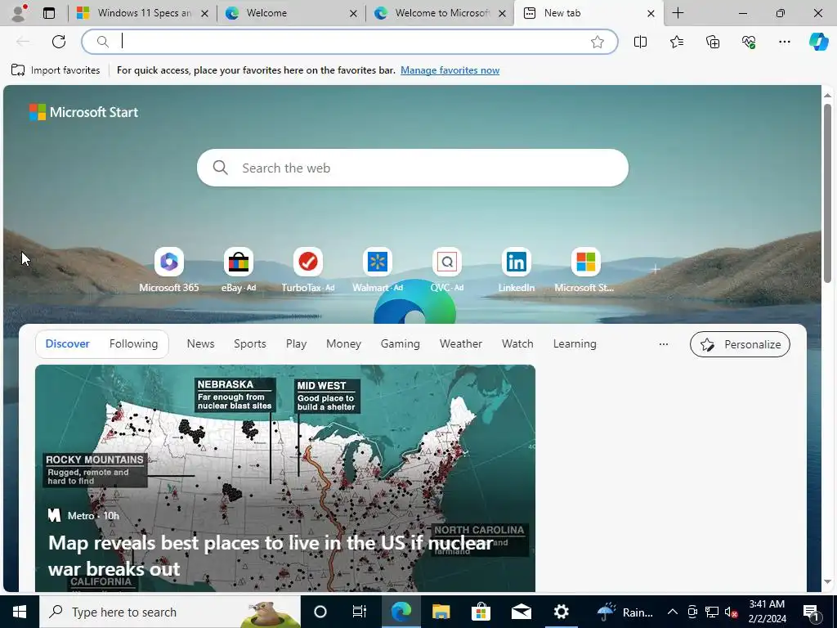This screenshot has height=628, width=837.
Task: Open Task View in taskbar
Action: tap(360, 612)
